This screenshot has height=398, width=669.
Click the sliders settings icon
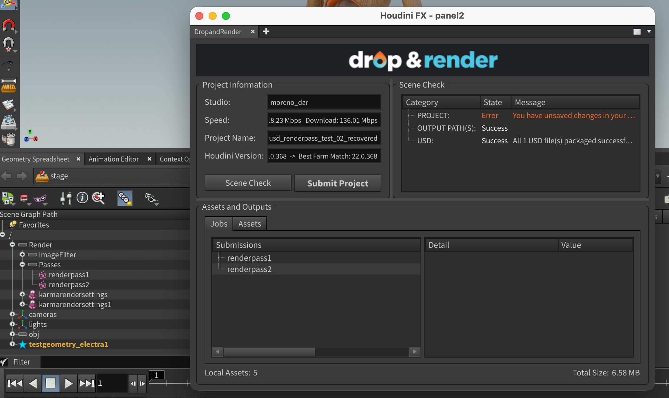click(x=66, y=198)
